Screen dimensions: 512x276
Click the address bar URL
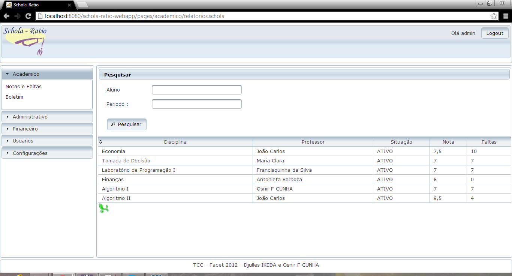pos(135,16)
